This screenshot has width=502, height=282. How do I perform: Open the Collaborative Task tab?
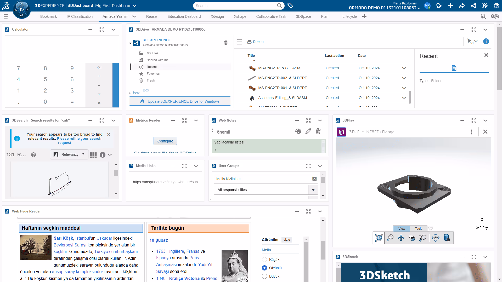point(271,16)
